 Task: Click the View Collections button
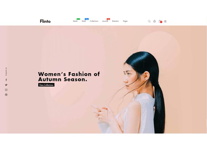click(x=46, y=85)
